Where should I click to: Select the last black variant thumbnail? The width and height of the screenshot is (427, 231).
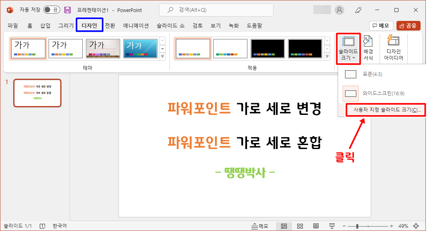click(x=305, y=49)
